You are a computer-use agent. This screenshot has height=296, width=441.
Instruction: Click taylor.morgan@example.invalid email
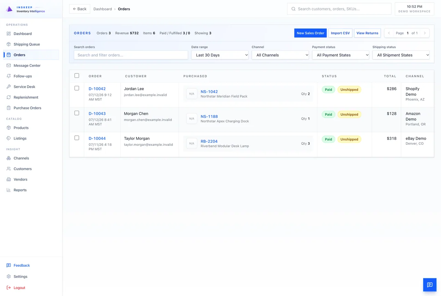tap(148, 145)
